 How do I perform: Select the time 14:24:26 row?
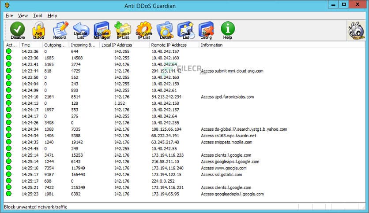[x=30, y=123]
